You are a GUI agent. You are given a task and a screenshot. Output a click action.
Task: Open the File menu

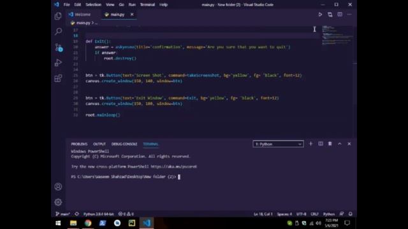click(66, 4)
